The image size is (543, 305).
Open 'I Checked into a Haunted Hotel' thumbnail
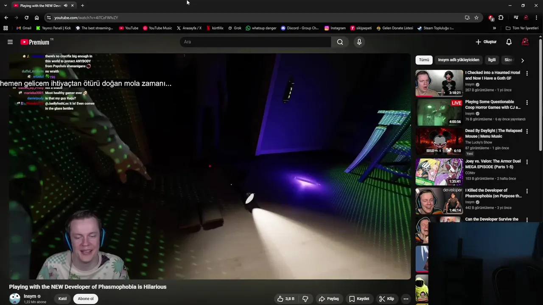439,83
